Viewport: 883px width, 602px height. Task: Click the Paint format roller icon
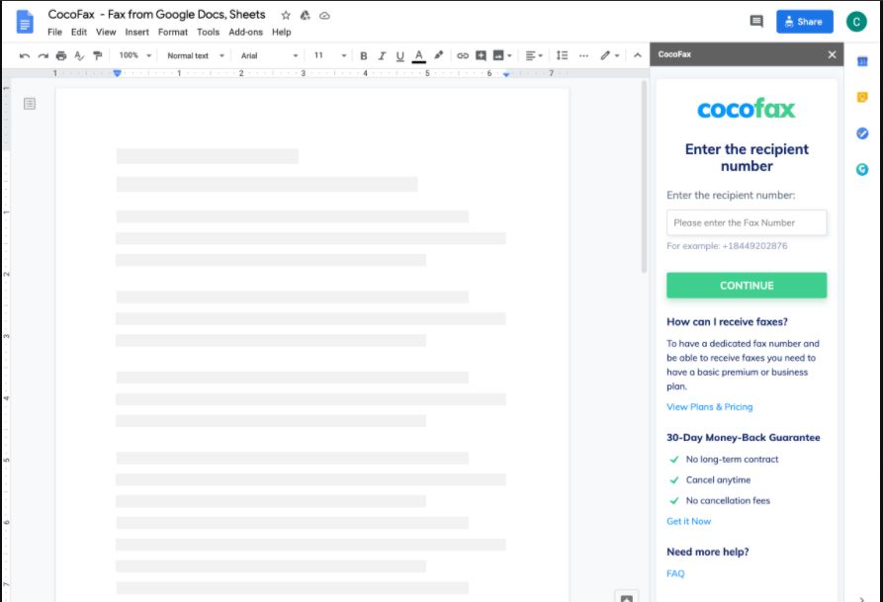click(98, 55)
